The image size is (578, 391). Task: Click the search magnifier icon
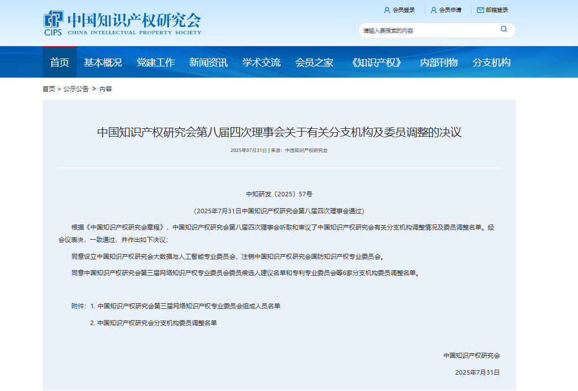(504, 29)
